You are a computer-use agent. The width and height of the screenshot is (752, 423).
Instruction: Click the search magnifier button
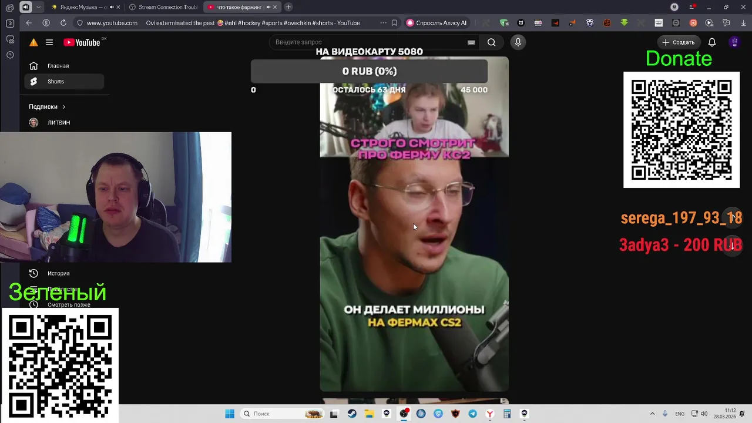(x=491, y=42)
